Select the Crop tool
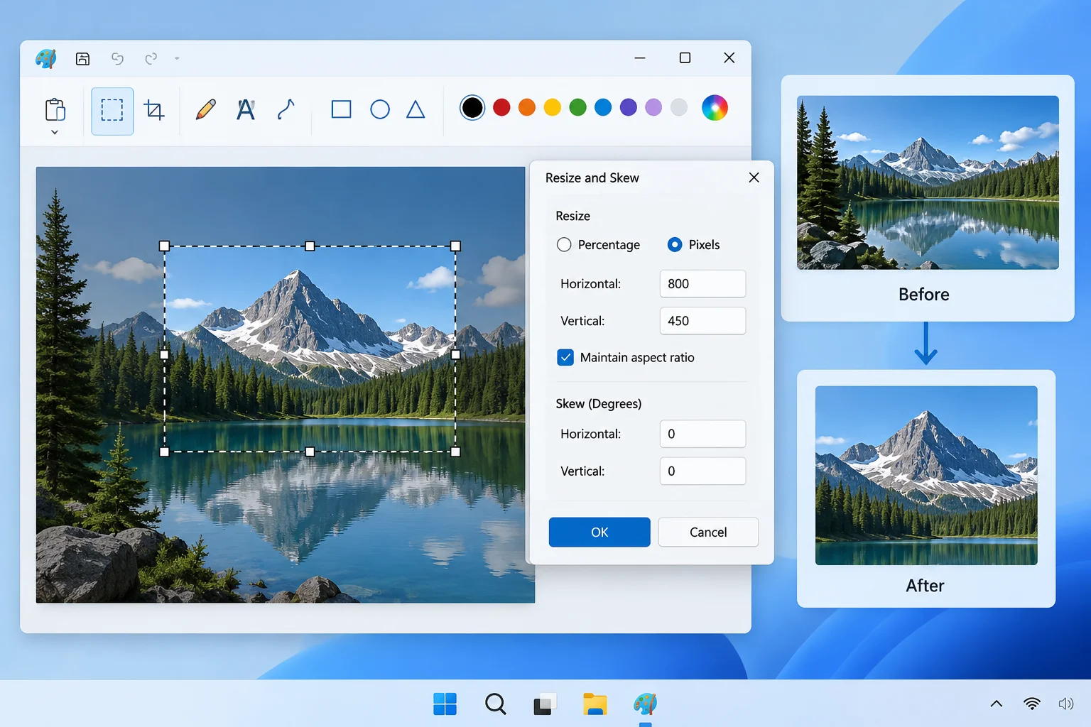This screenshot has height=727, width=1091. point(154,109)
